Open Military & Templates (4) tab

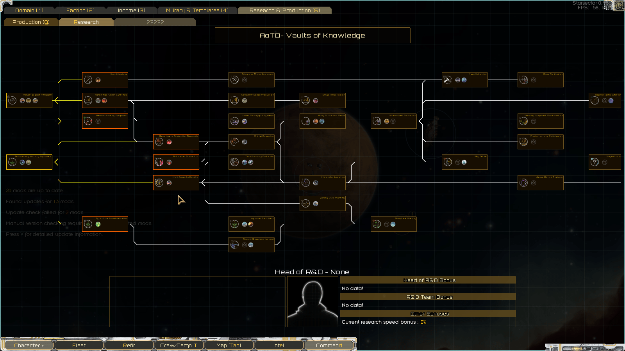197,10
